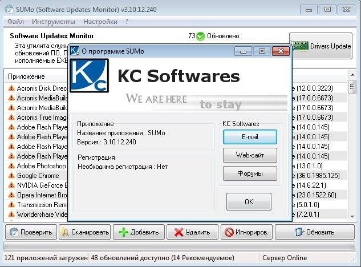Click warning icon beside NVIDIA GeForce
Viewport: 361px width, 267px height.
pos(11,185)
